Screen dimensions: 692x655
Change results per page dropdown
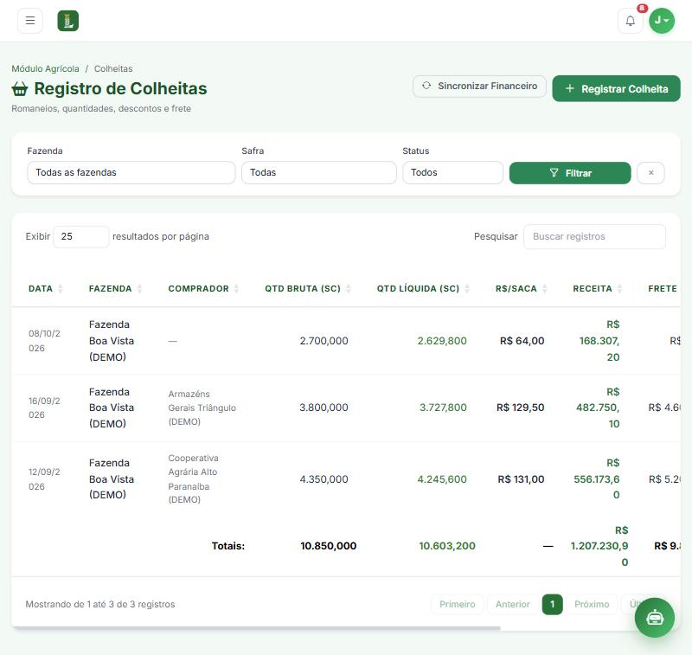(80, 236)
